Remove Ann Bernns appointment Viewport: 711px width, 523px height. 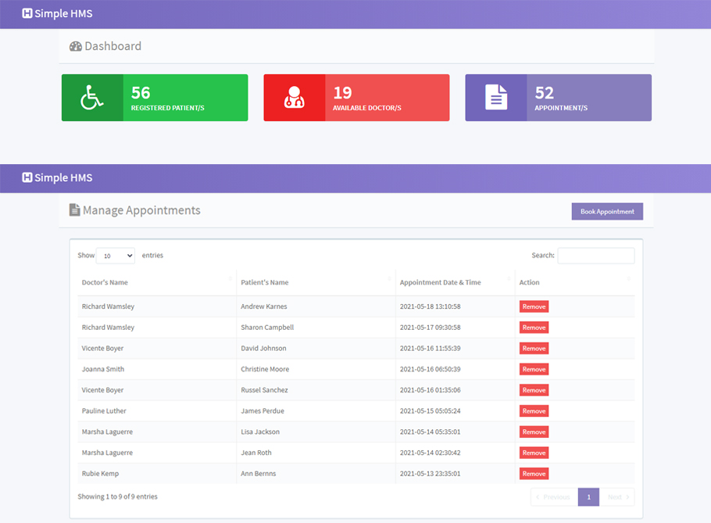[534, 474]
